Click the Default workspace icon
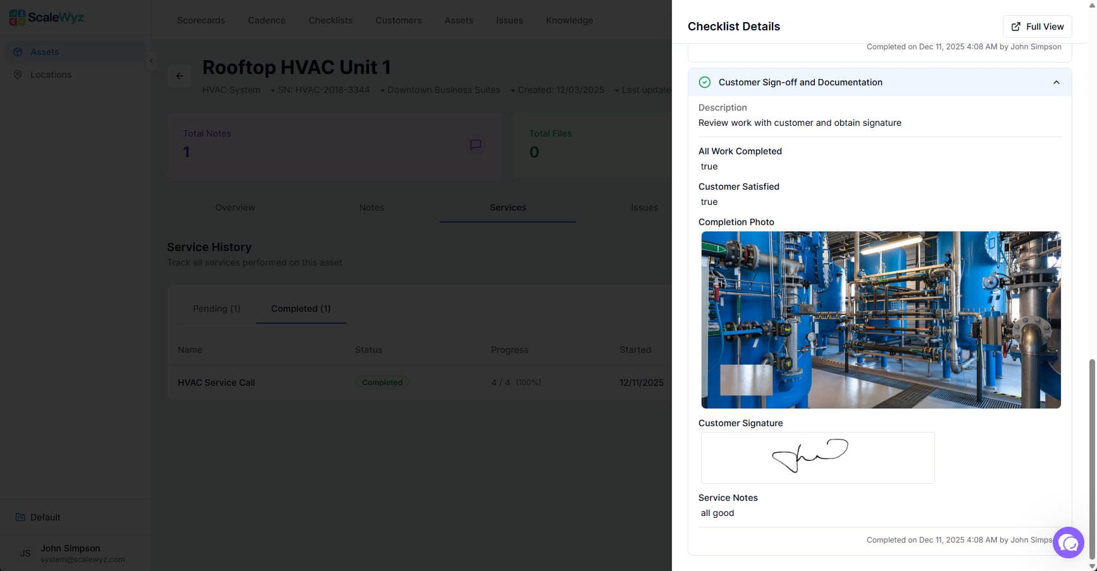 [x=21, y=517]
